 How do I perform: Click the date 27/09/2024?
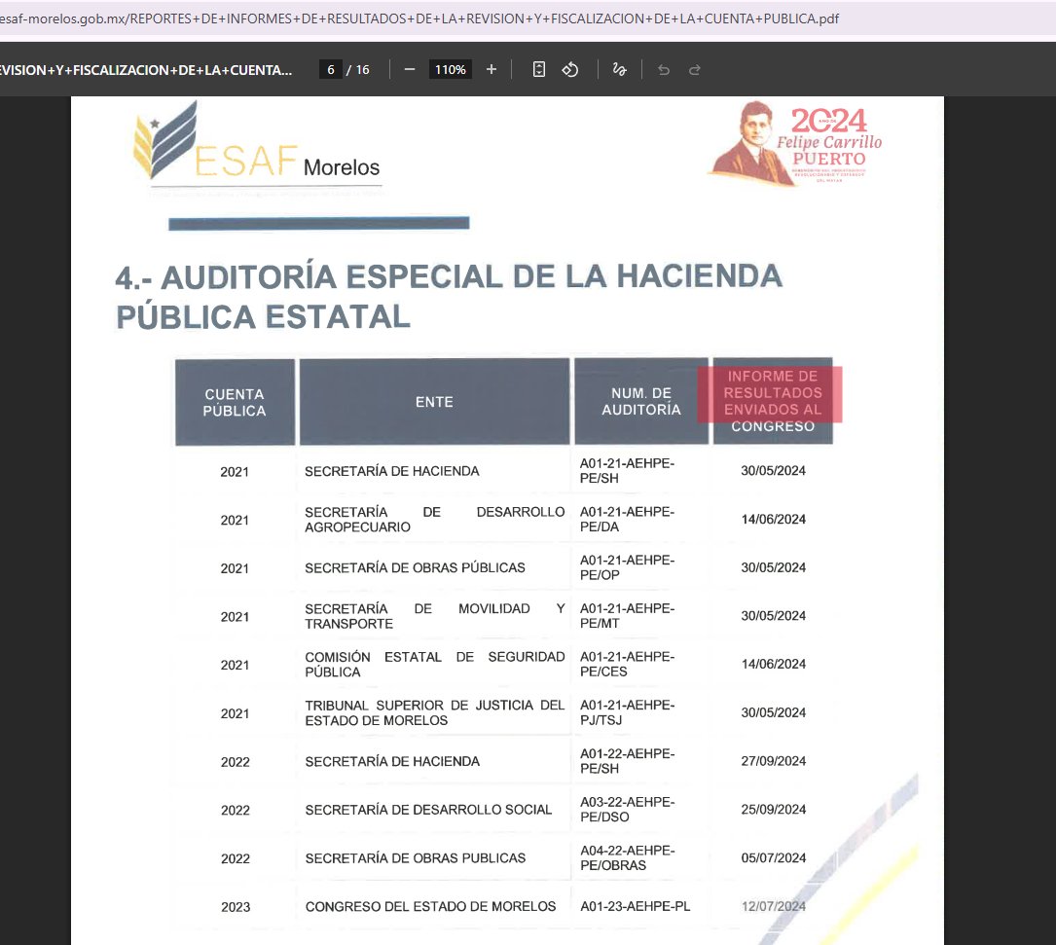click(773, 761)
